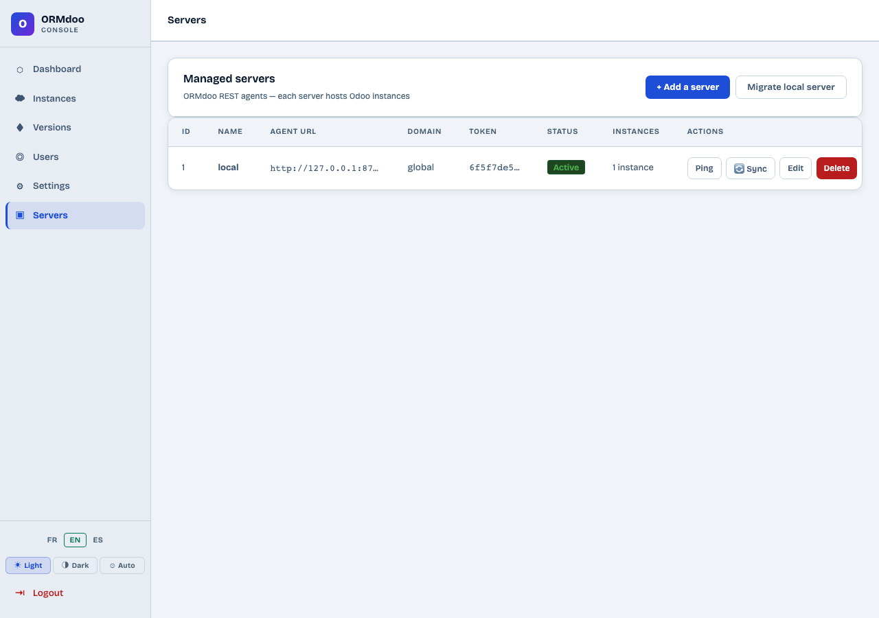Click agent URL 'http://127.0.0.1:87…'
This screenshot has width=879, height=618.
point(324,168)
